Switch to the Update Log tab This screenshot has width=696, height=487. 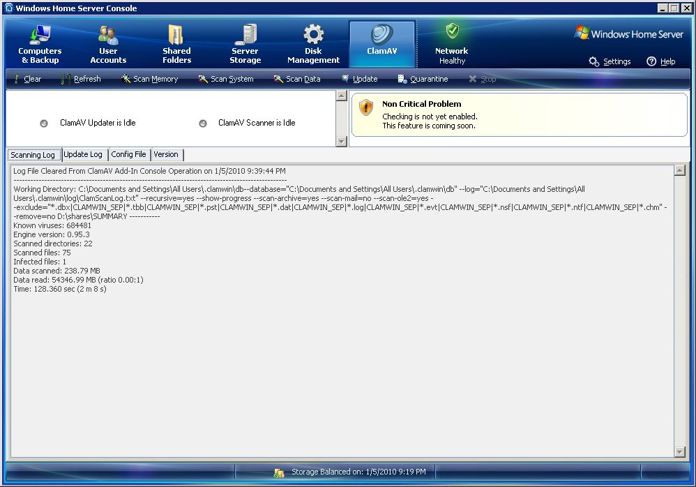tap(83, 154)
